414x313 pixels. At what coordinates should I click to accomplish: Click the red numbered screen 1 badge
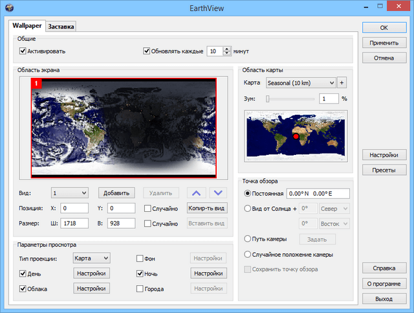pos(36,83)
